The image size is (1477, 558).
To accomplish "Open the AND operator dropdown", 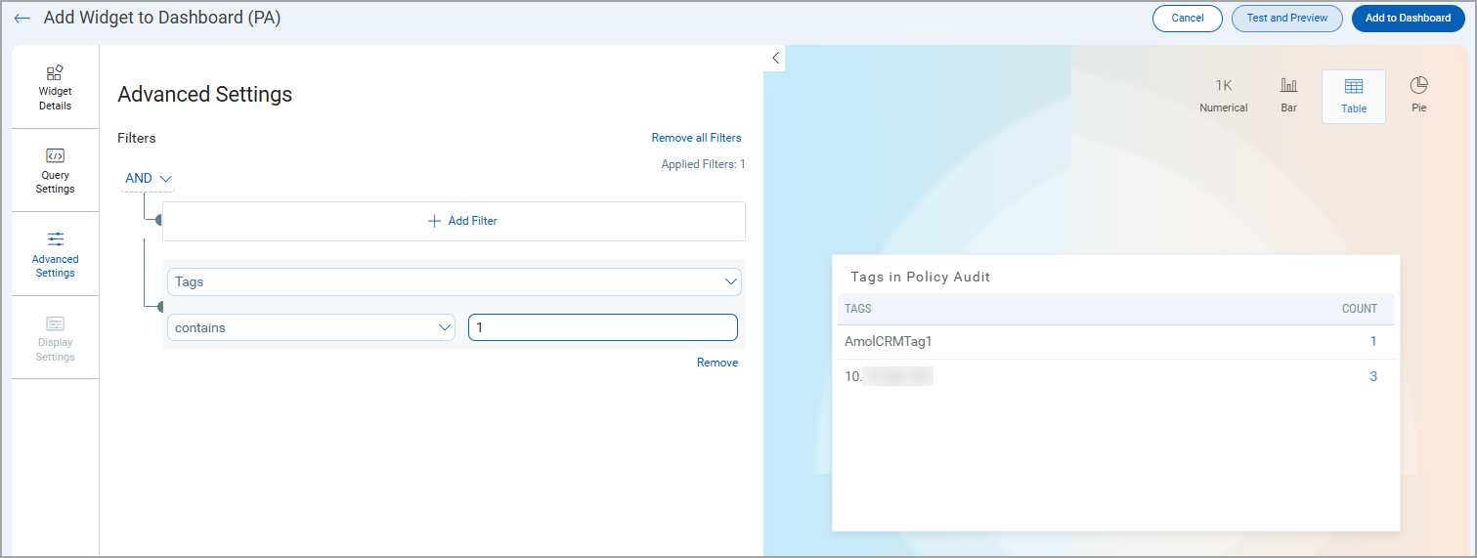I will (149, 178).
